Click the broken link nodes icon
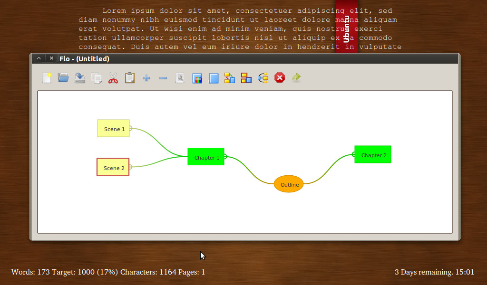Viewport: 487px width, 285px height. (230, 78)
